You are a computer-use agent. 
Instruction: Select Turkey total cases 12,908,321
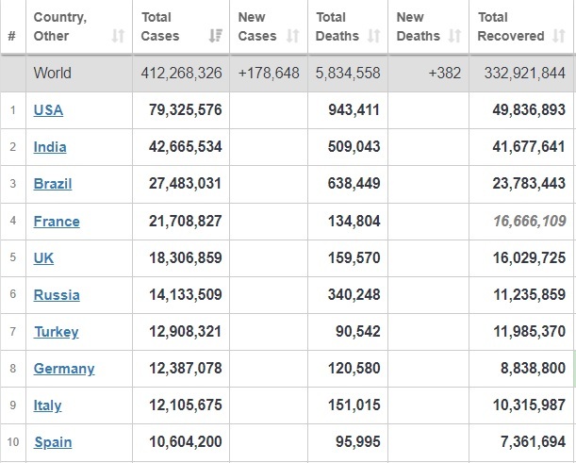click(186, 331)
